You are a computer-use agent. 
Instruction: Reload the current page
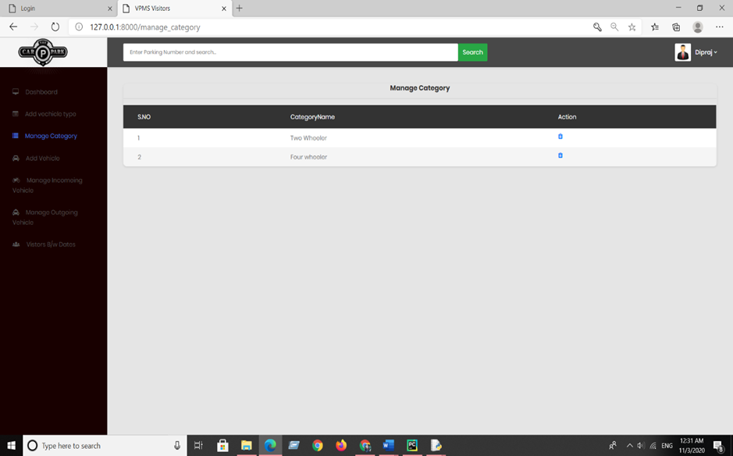pyautogui.click(x=54, y=26)
